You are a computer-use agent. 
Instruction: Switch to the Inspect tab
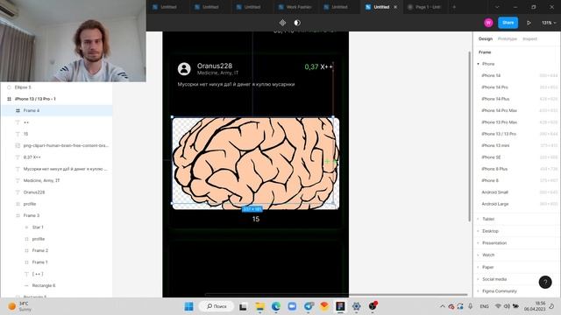(x=529, y=38)
